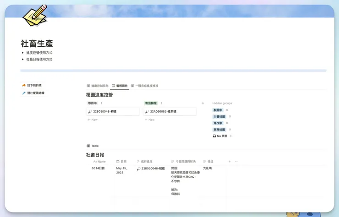Open the link with the blue pencil icon

point(33,93)
